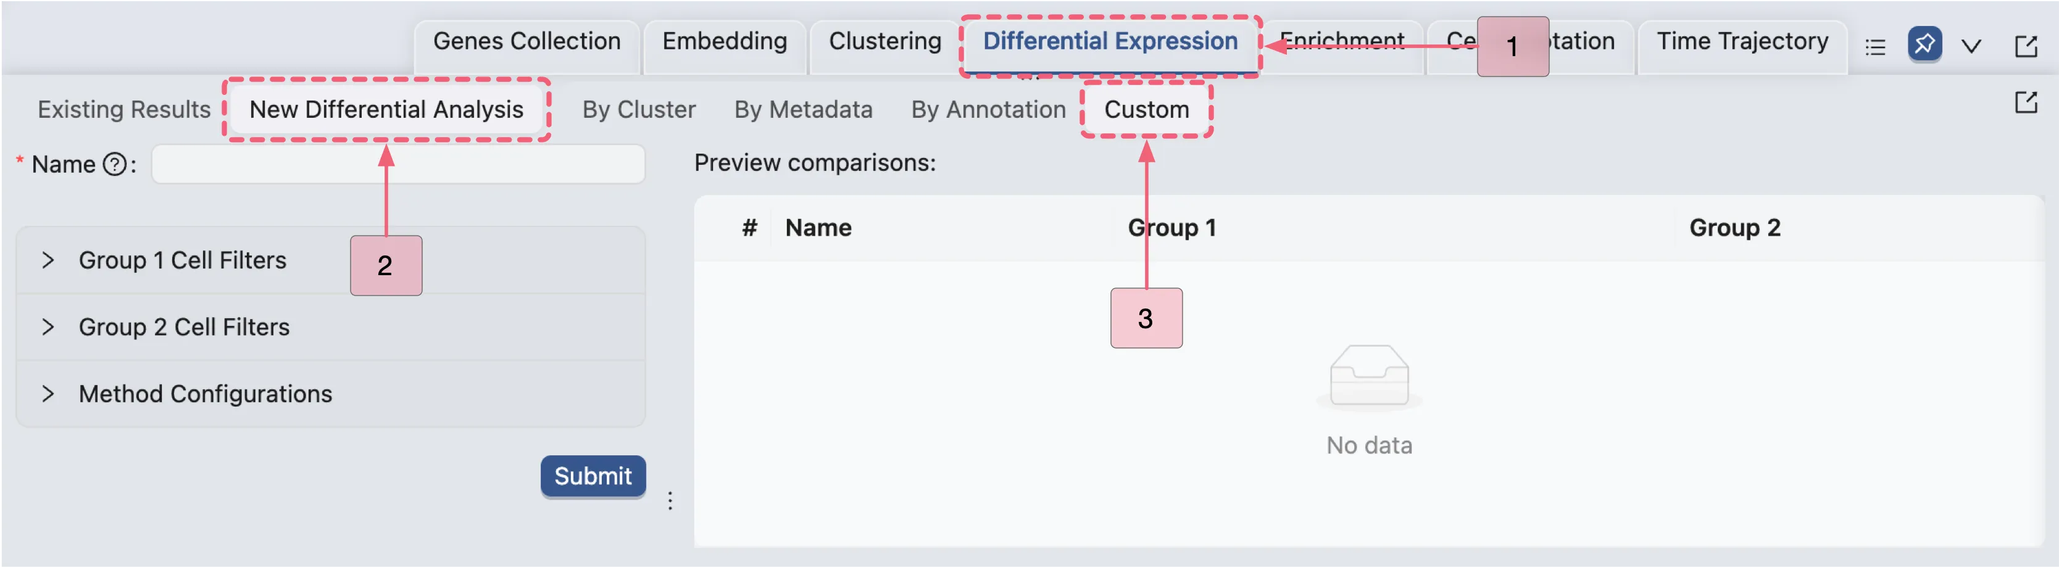
Task: Switch to the Clustering tab
Action: (884, 41)
